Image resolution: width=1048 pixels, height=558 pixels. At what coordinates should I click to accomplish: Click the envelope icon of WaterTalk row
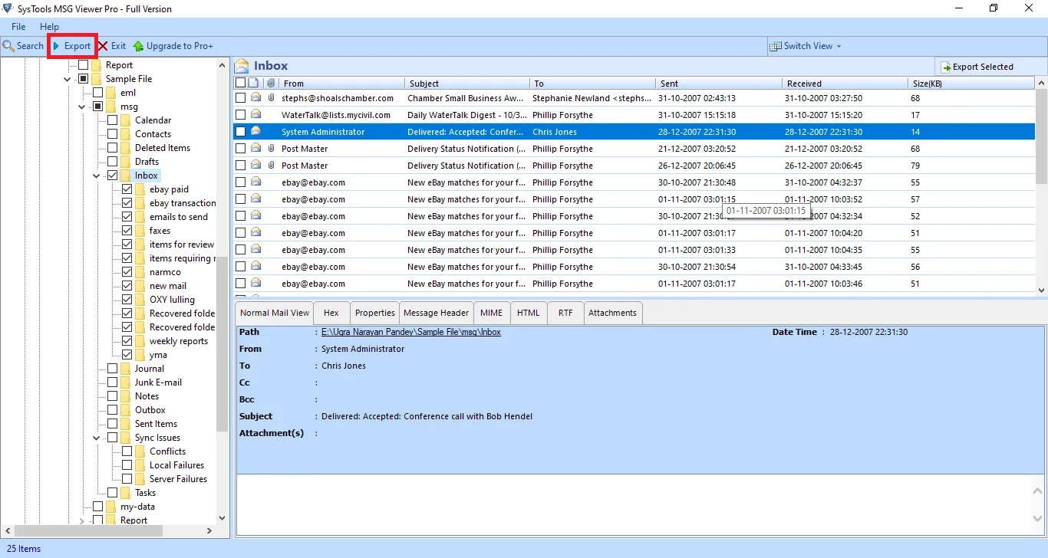click(255, 115)
